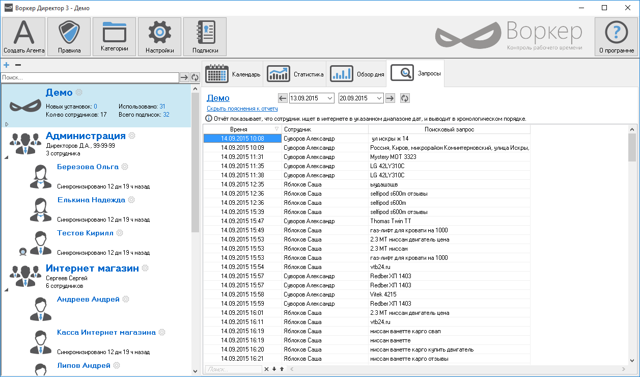The width and height of the screenshot is (640, 377).
Task: Click the Скрыть пояснения к отчету link
Action: (x=242, y=109)
